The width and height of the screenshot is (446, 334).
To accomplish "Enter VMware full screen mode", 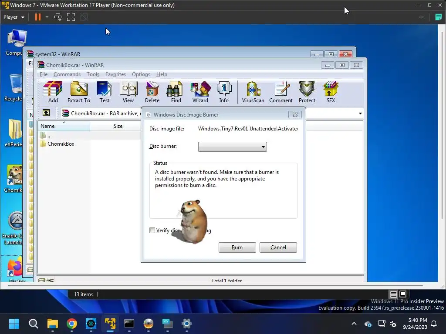I will click(x=71, y=17).
